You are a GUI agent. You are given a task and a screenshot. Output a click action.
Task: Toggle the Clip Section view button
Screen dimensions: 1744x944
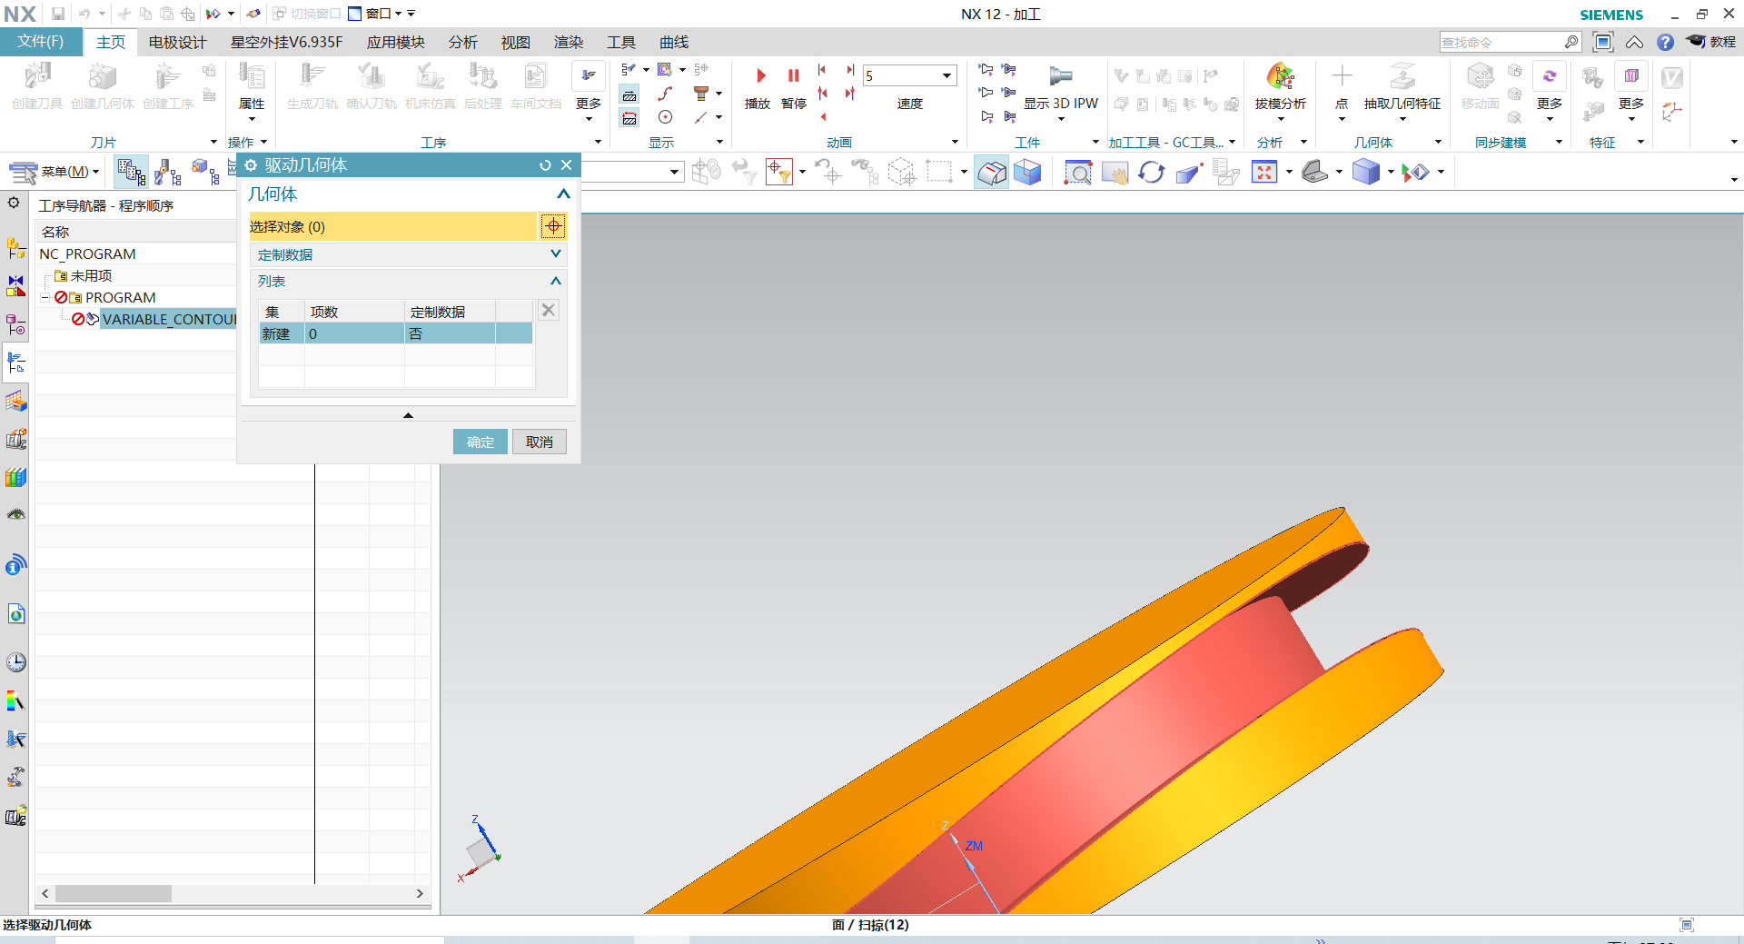[x=992, y=172]
